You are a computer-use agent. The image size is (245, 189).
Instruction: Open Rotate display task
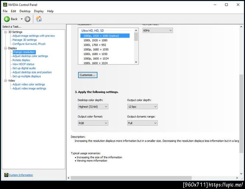click(x=21, y=60)
